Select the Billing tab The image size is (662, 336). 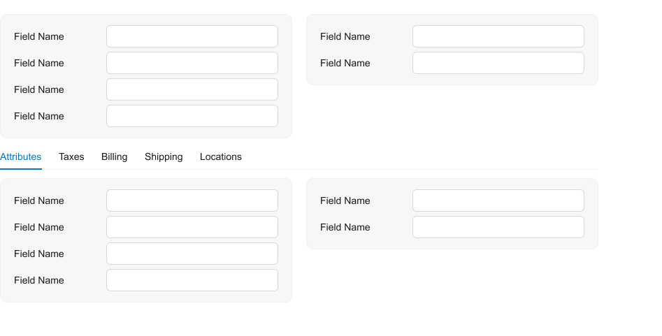114,157
